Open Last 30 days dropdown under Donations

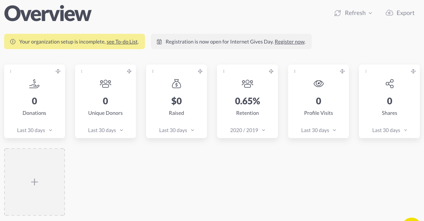click(35, 130)
